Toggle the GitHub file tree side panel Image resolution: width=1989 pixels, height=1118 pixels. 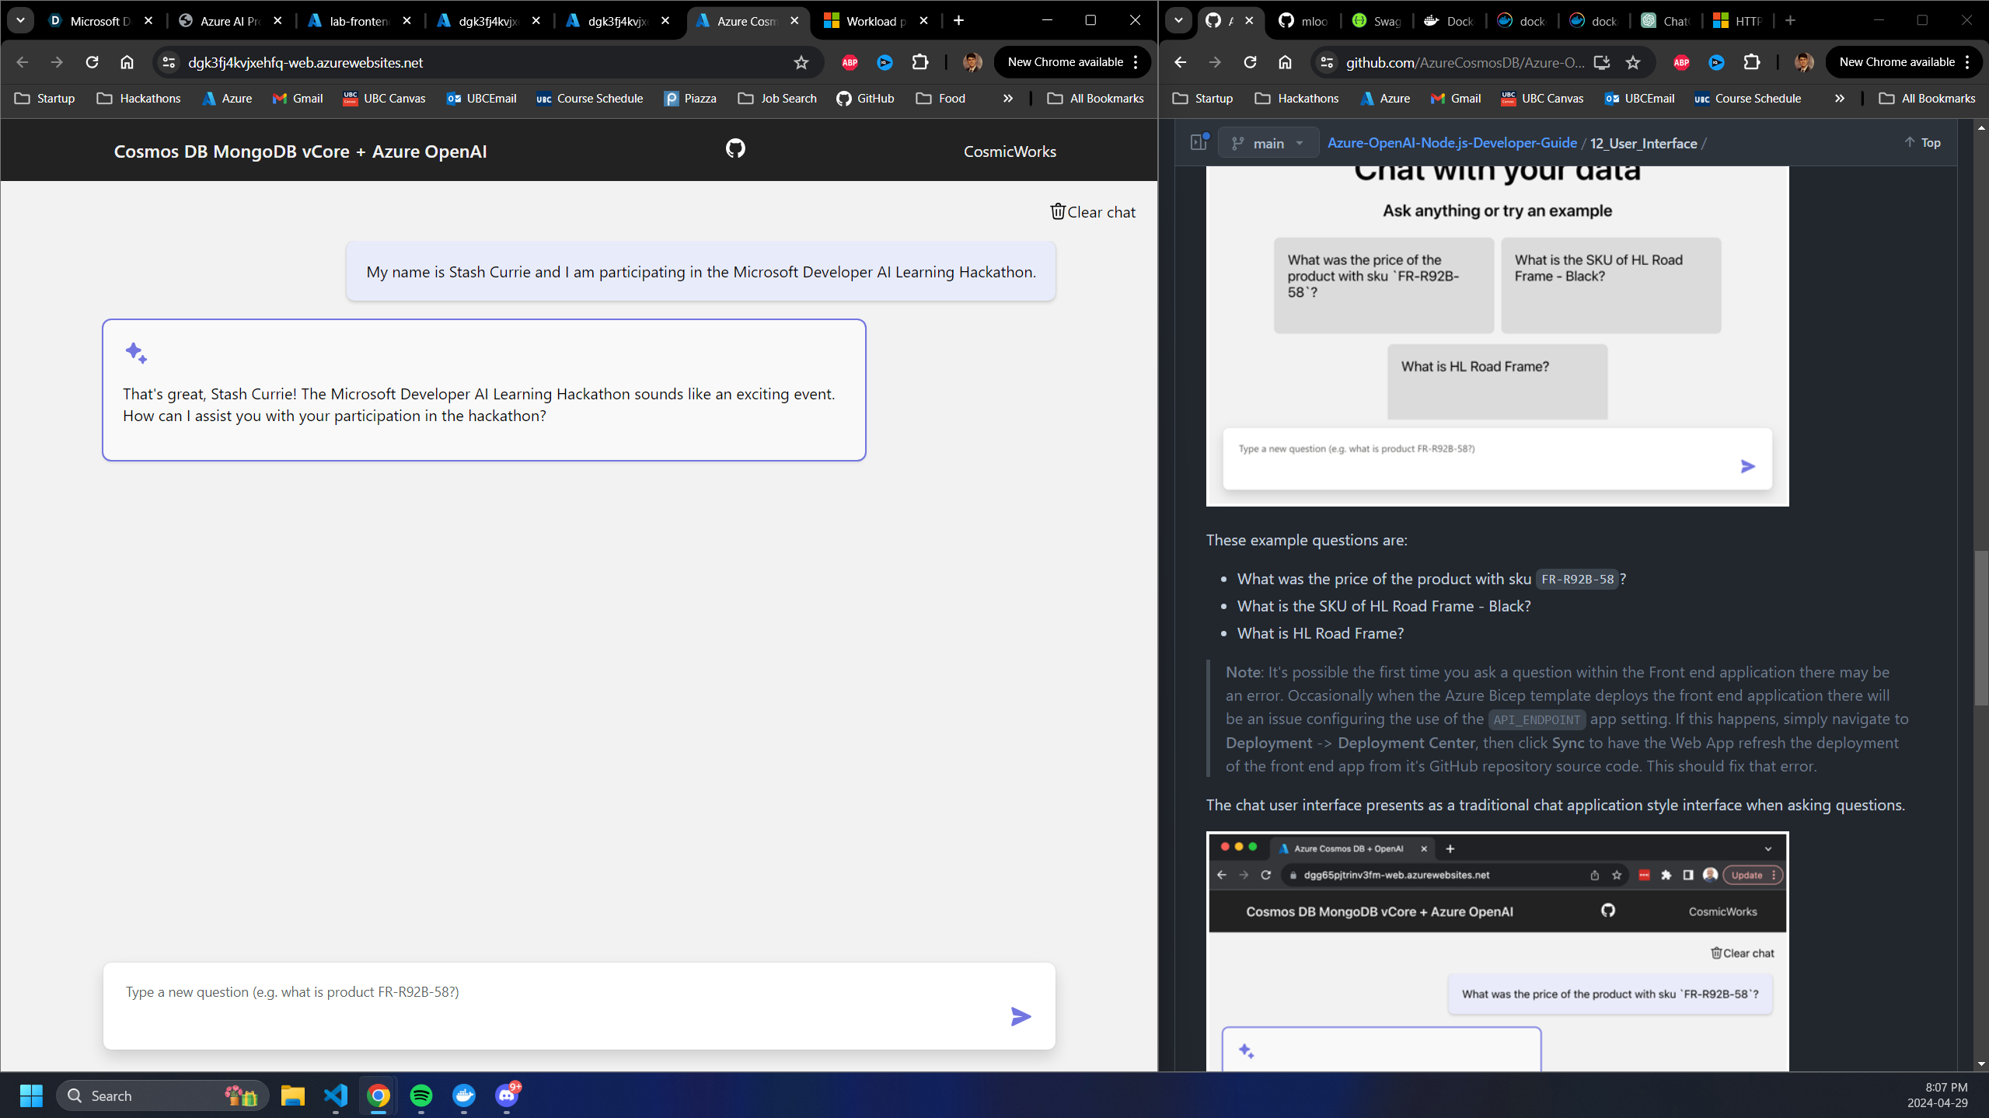(x=1199, y=142)
